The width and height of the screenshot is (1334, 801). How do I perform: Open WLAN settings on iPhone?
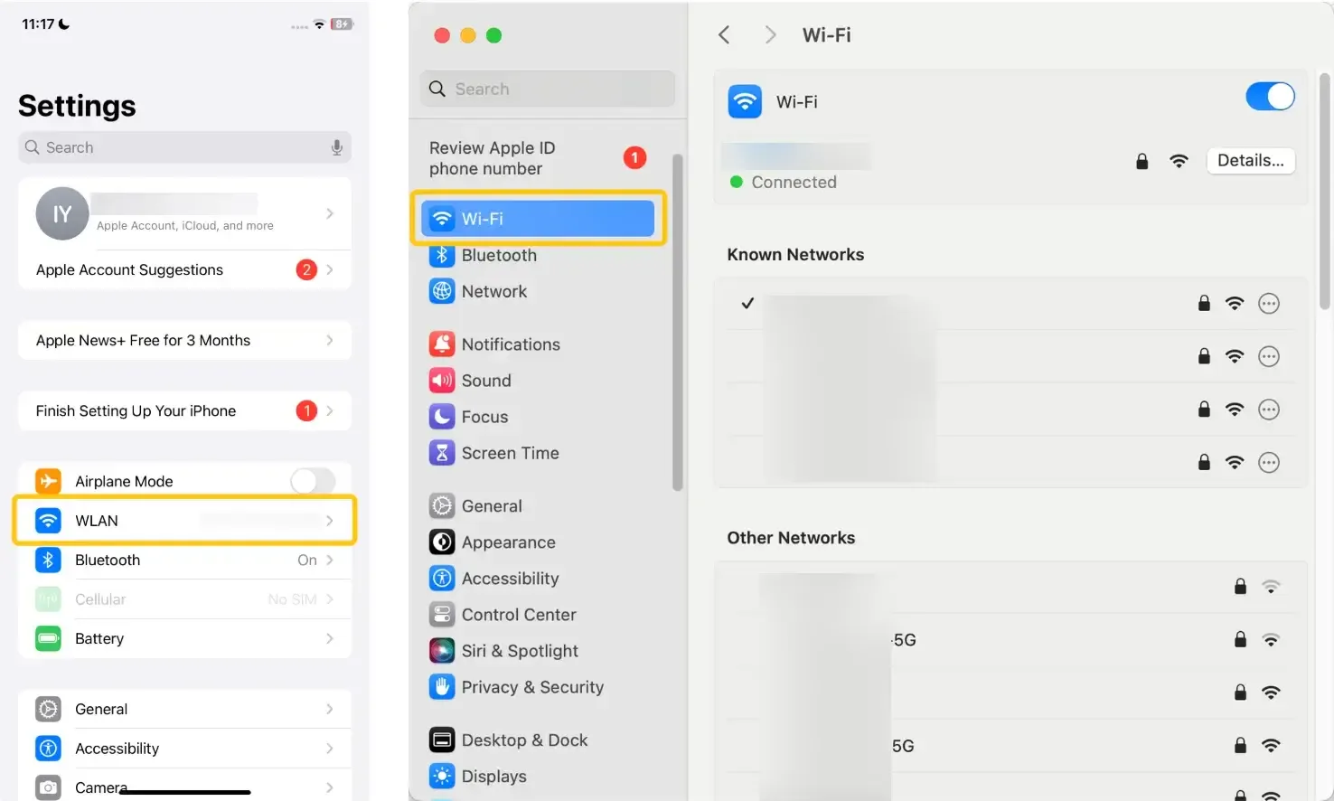tap(184, 521)
